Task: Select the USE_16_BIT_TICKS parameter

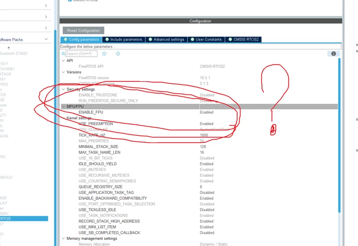Action: tap(95, 158)
